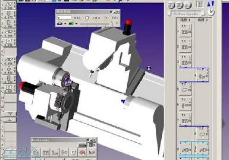
Task: Select the second round button atop operations panel
Action: click(180, 5)
